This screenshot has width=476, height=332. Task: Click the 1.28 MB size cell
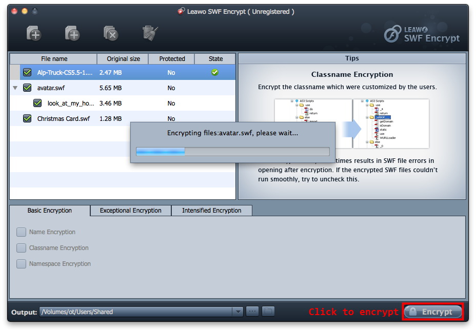click(110, 118)
